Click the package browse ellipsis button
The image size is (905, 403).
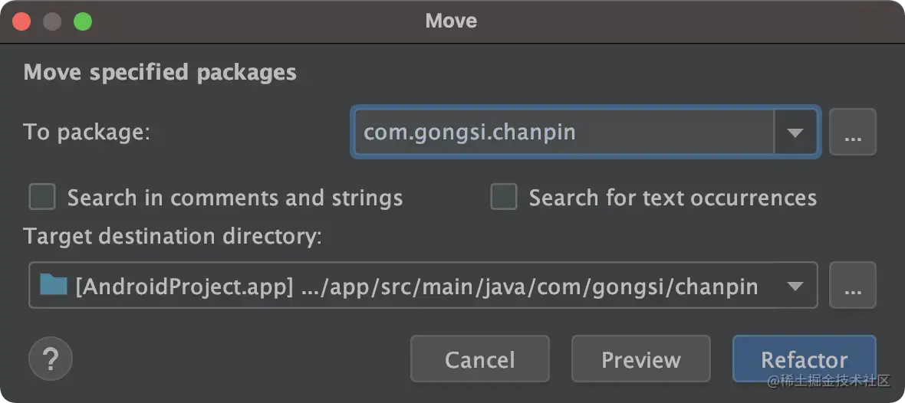click(852, 133)
